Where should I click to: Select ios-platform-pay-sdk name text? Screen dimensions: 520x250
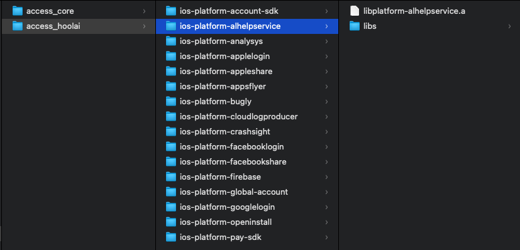221,237
